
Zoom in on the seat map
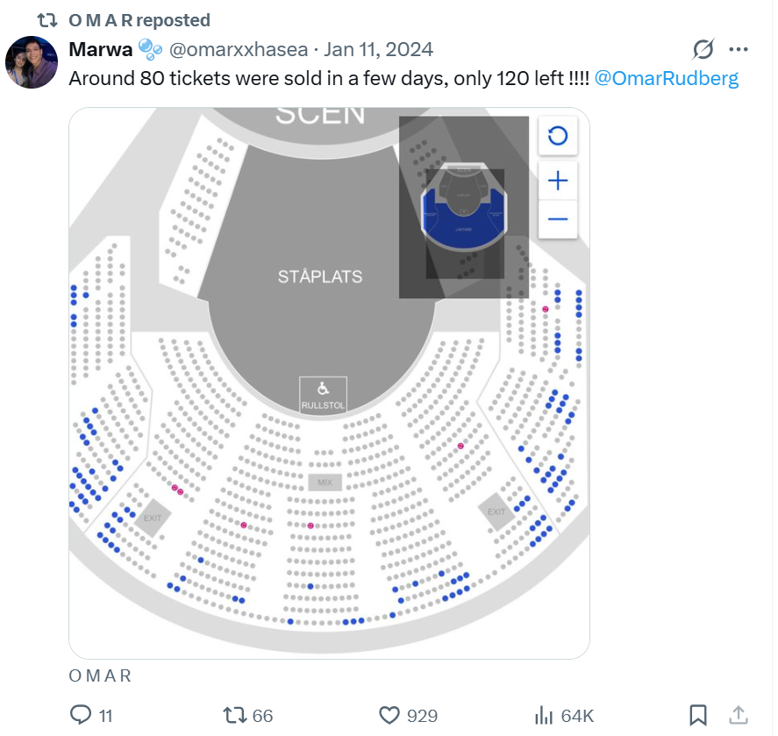(x=558, y=181)
